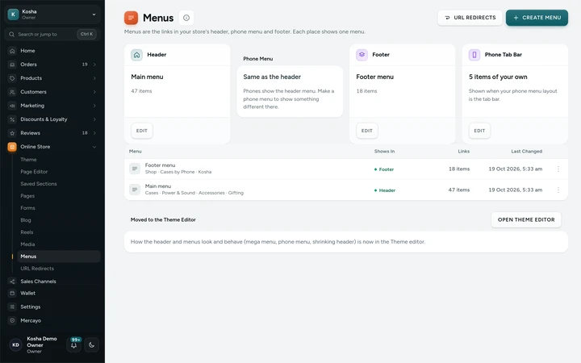Click EDIT on the Header card
The image size is (581, 363).
point(141,131)
